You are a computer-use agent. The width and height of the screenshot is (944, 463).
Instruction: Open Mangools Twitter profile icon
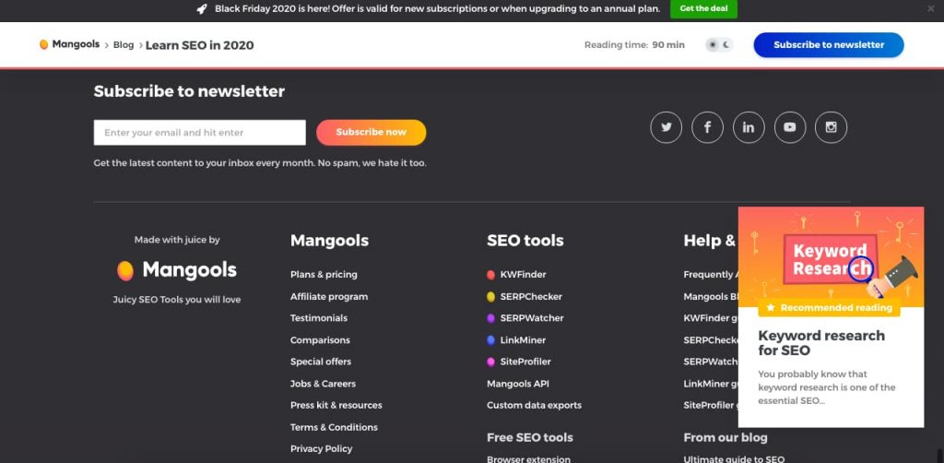pyautogui.click(x=666, y=127)
